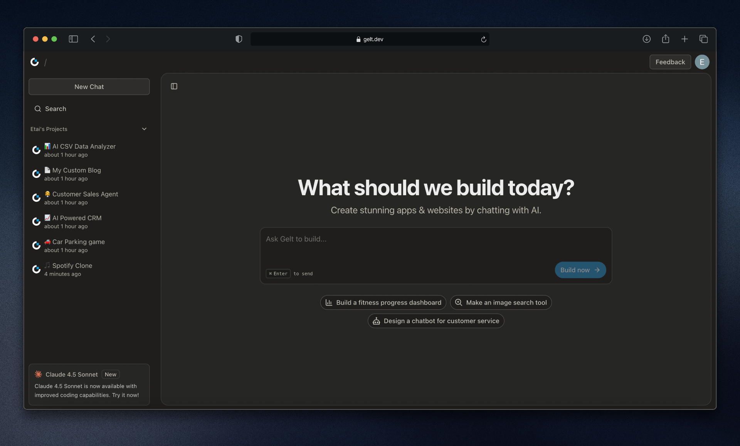Screen dimensions: 740x446
Task: Collapse the Etai's Projects section
Action: (144, 129)
